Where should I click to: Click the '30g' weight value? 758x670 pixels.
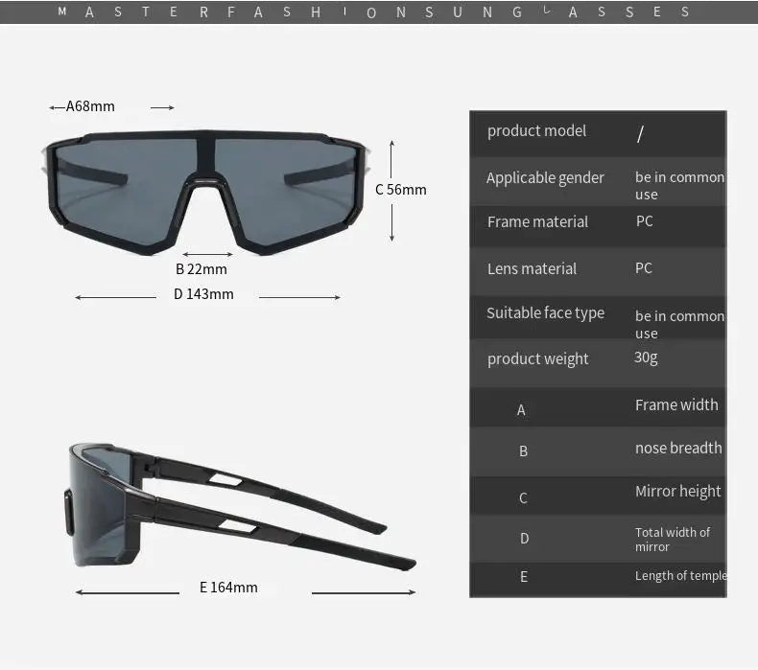646,358
